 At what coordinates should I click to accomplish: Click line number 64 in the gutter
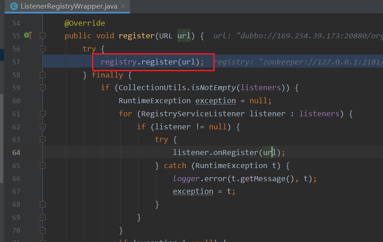click(16, 152)
